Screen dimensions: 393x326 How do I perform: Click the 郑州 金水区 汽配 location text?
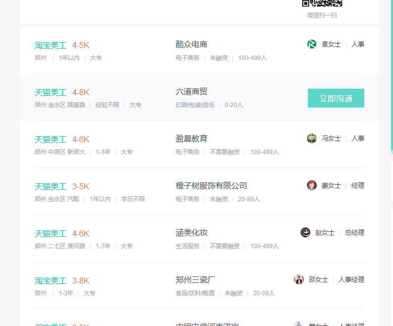point(57,199)
